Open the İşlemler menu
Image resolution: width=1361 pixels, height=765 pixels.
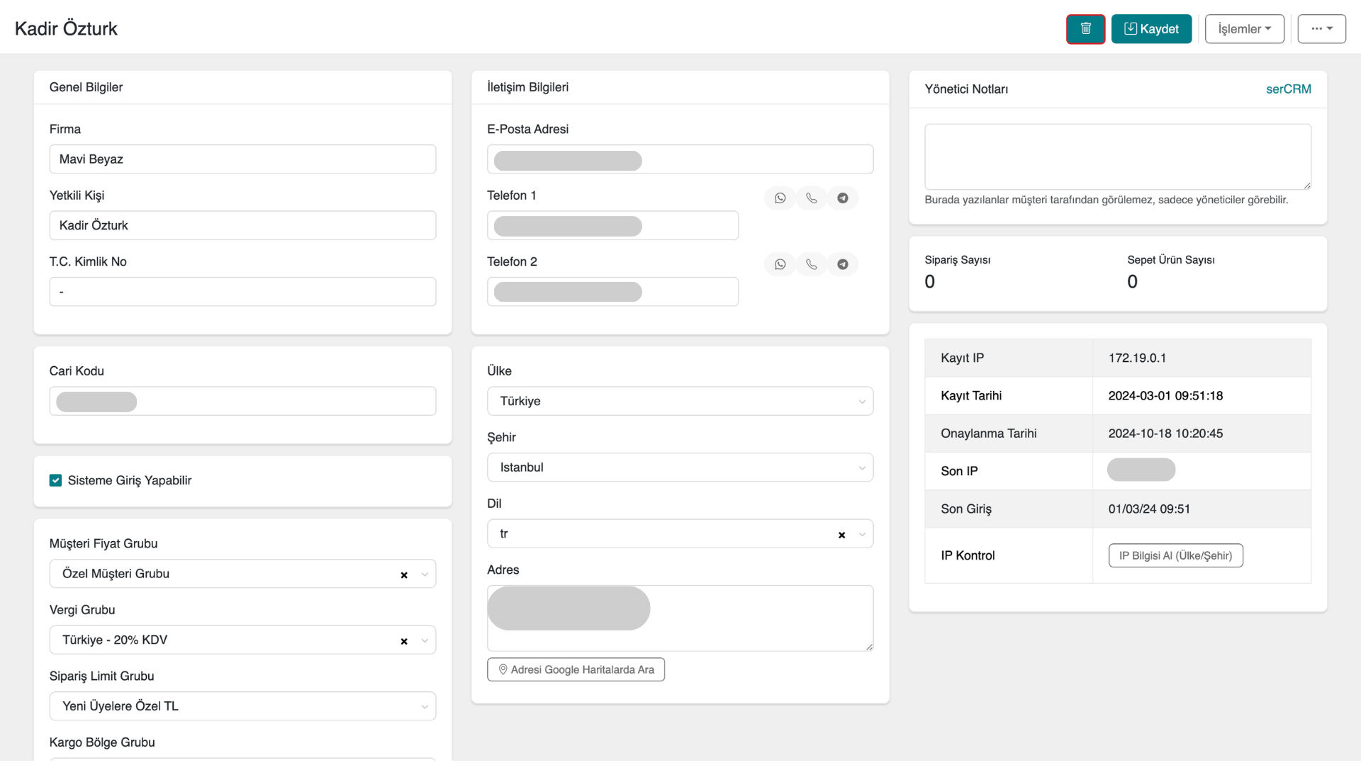coord(1244,29)
